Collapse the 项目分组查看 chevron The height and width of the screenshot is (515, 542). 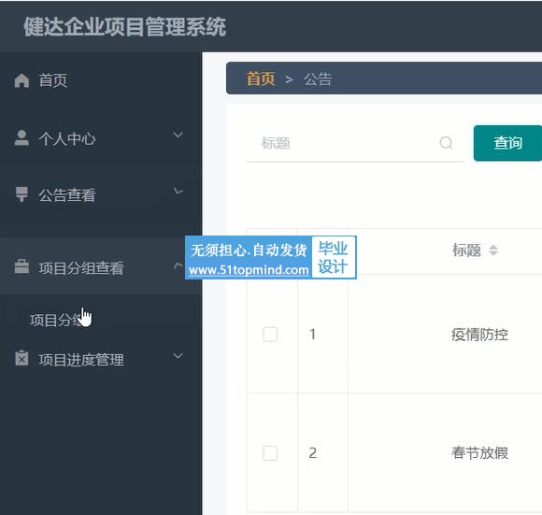click(x=178, y=265)
